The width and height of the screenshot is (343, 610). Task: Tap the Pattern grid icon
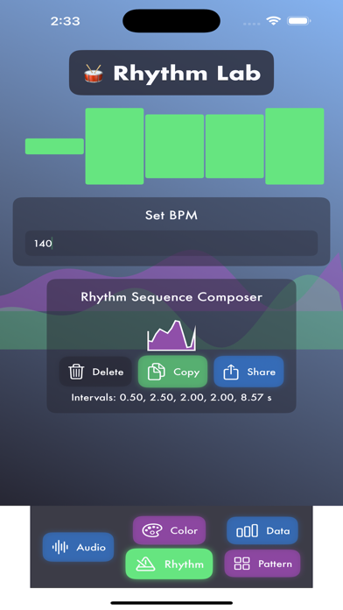242,564
